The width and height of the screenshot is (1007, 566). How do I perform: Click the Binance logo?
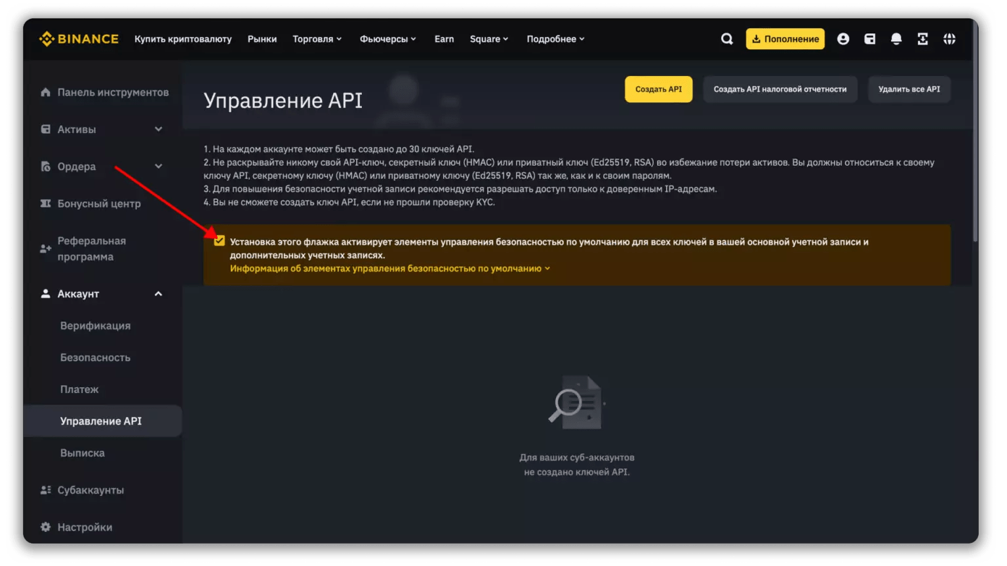(x=79, y=39)
